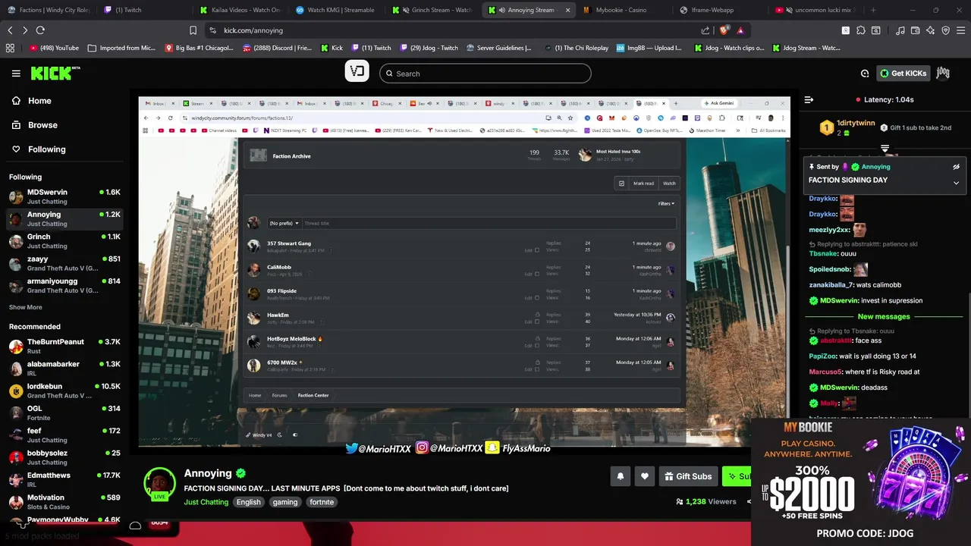This screenshot has width=971, height=546.
Task: Click the address bar showing kick.com/annoying
Action: click(x=455, y=30)
